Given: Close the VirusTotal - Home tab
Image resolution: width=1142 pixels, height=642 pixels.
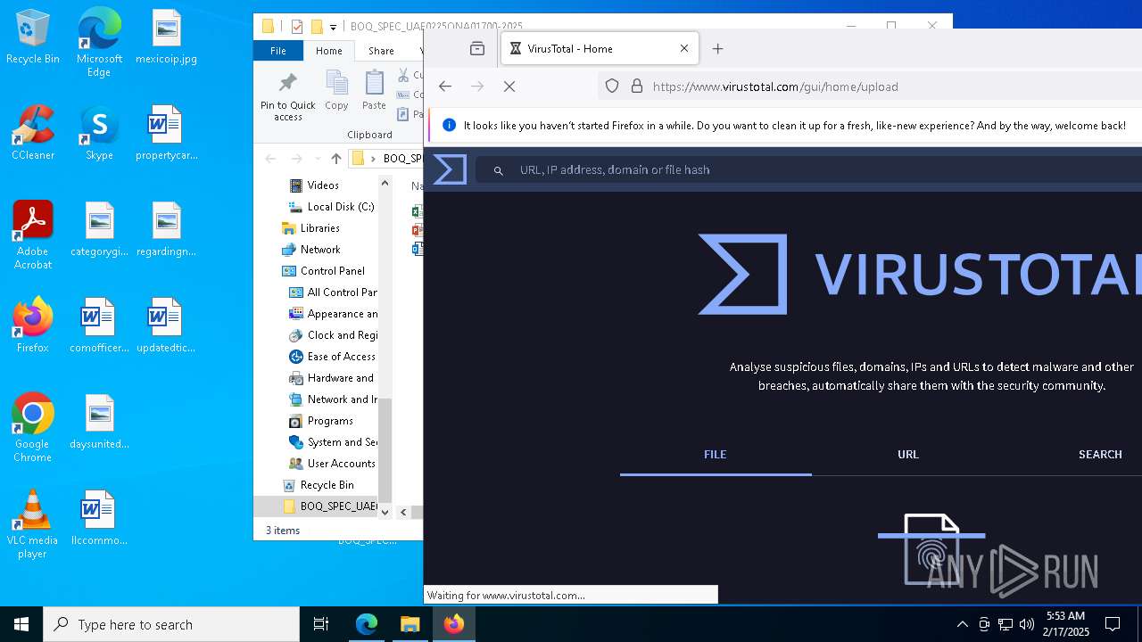Looking at the screenshot, I should coord(684,49).
